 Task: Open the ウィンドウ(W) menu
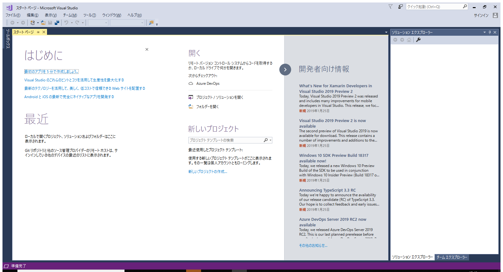click(112, 15)
